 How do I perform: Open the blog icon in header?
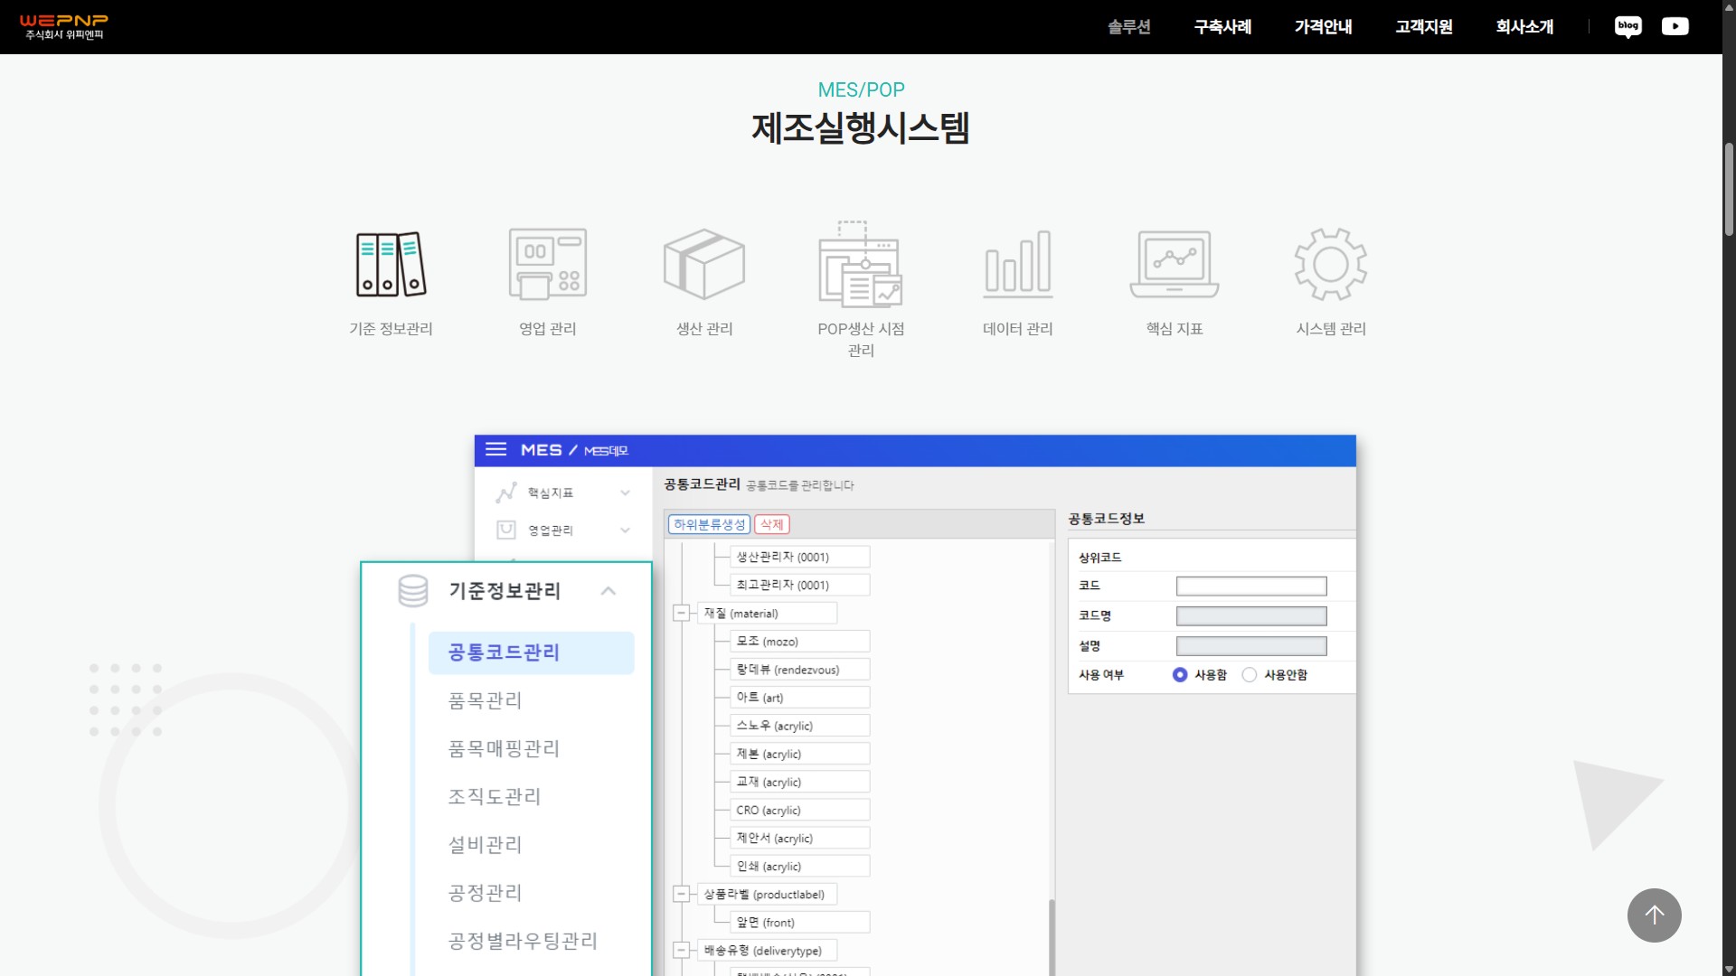(x=1627, y=26)
